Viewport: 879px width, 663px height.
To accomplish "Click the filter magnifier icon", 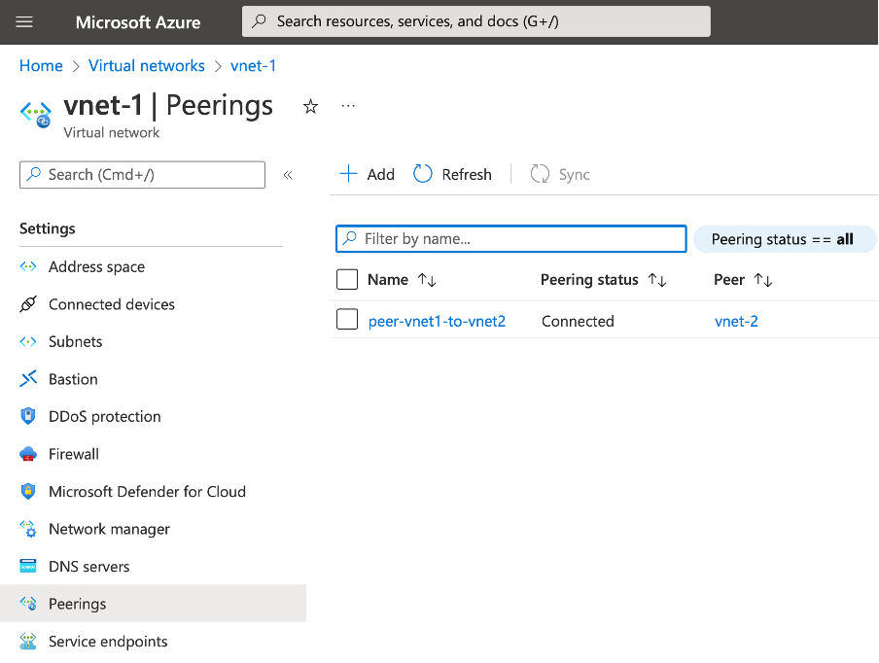I will (350, 238).
